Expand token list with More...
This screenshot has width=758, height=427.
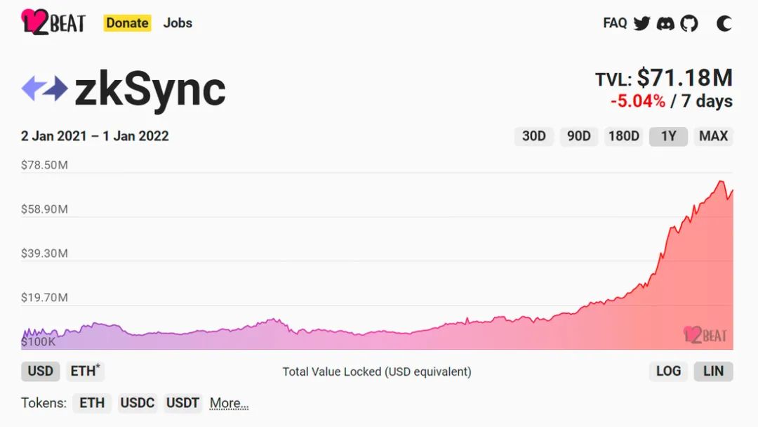pos(229,403)
